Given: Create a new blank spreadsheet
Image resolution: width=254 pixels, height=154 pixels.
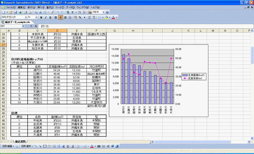Looking at the screenshot, I should coord(3,12).
